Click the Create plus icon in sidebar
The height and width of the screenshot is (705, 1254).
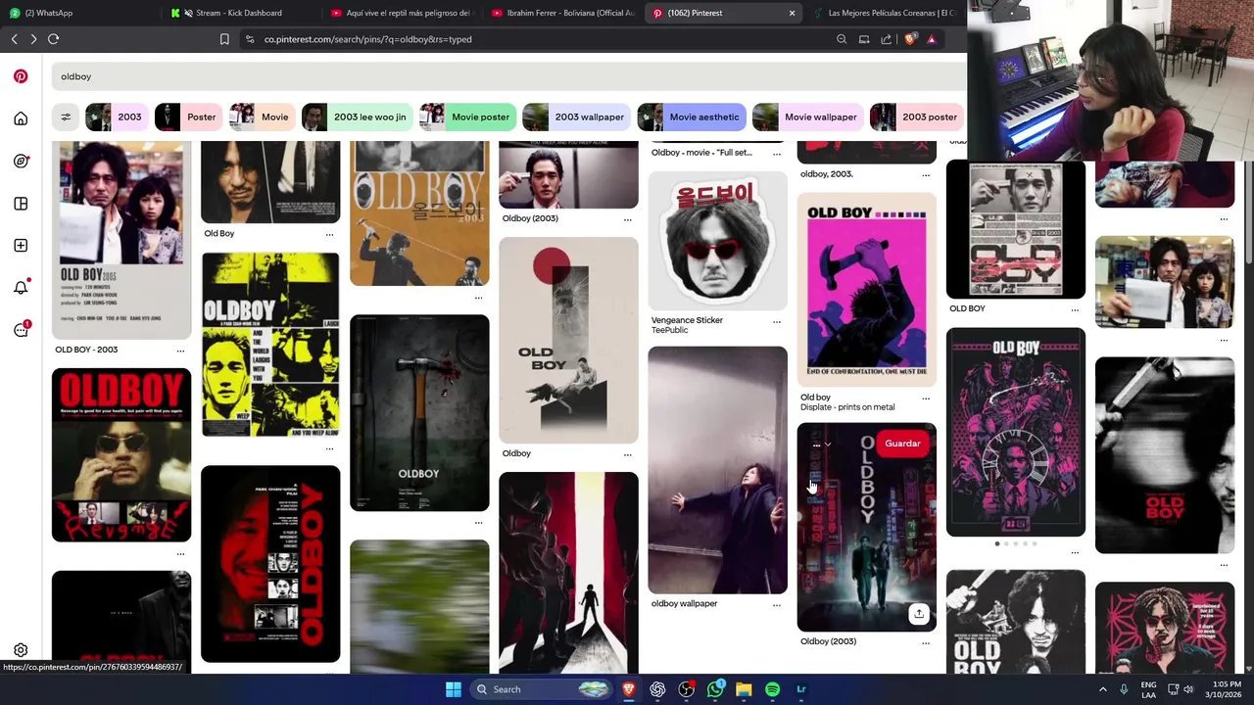21,246
